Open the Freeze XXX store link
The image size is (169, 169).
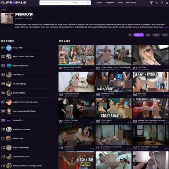[x=18, y=48]
